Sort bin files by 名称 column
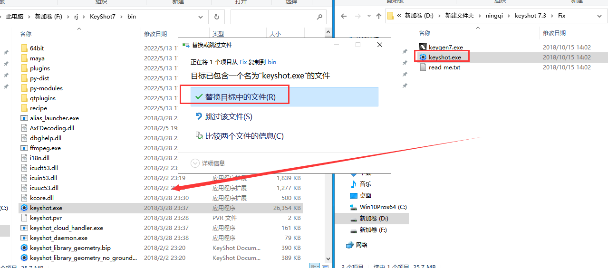The height and width of the screenshot is (268, 608). pos(26,34)
